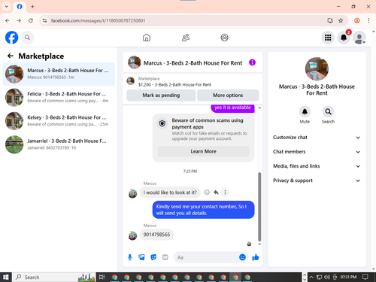Click the browser address bar URL
Viewport: 376px width, 282px height.
coord(98,20)
